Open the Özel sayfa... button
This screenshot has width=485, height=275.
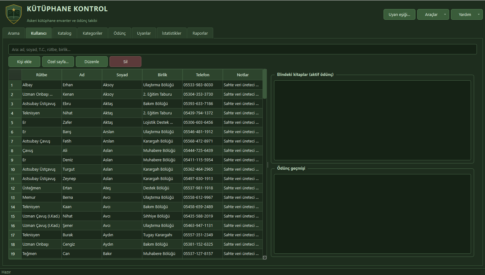coord(58,62)
